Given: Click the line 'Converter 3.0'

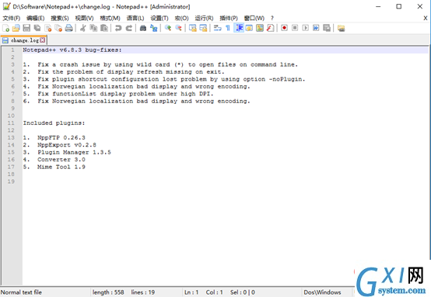Looking at the screenshot, I should (61, 160).
